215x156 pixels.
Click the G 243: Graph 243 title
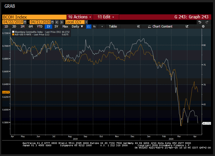point(191,17)
